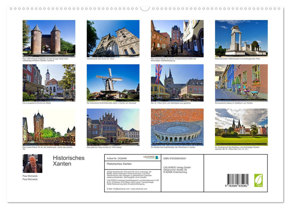The image size is (290, 209).
Task: Click caption 'Der St. Viktor-Dom vom Marktplatz aus gesehen'
Action: [x=171, y=103]
